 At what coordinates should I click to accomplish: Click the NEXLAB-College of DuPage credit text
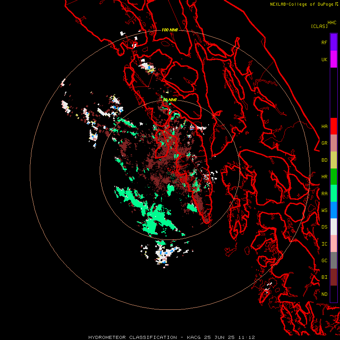(x=301, y=4)
